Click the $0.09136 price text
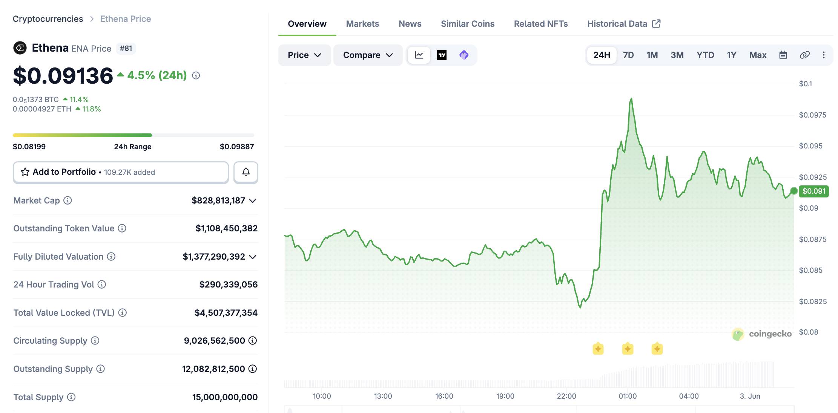The image size is (838, 413). pos(63,75)
